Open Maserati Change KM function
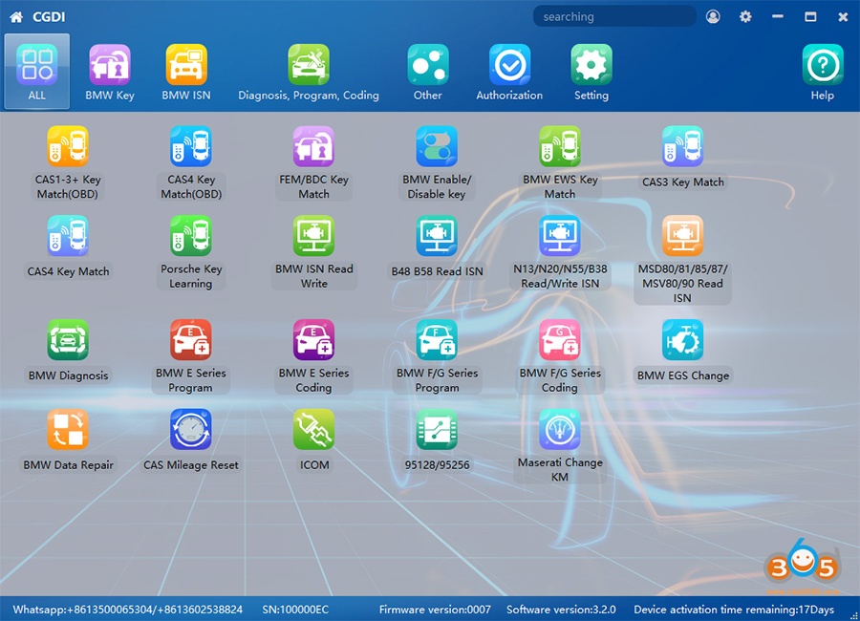This screenshot has width=860, height=621. 560,430
